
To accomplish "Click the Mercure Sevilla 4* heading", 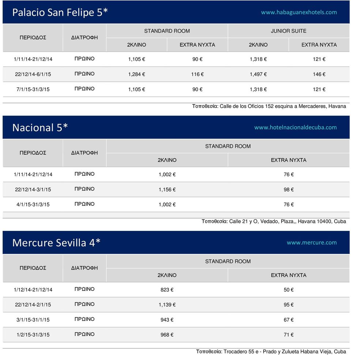I will click(x=56, y=243).
